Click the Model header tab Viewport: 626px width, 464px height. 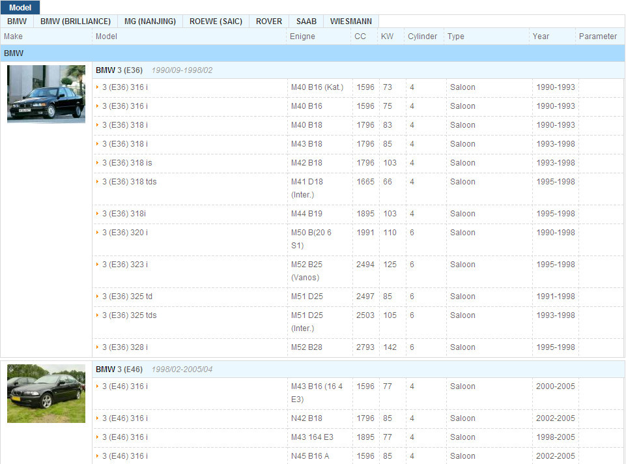tap(20, 7)
